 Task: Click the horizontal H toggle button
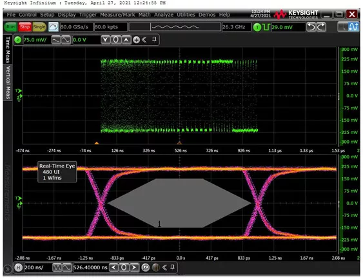pyautogui.click(x=18, y=267)
